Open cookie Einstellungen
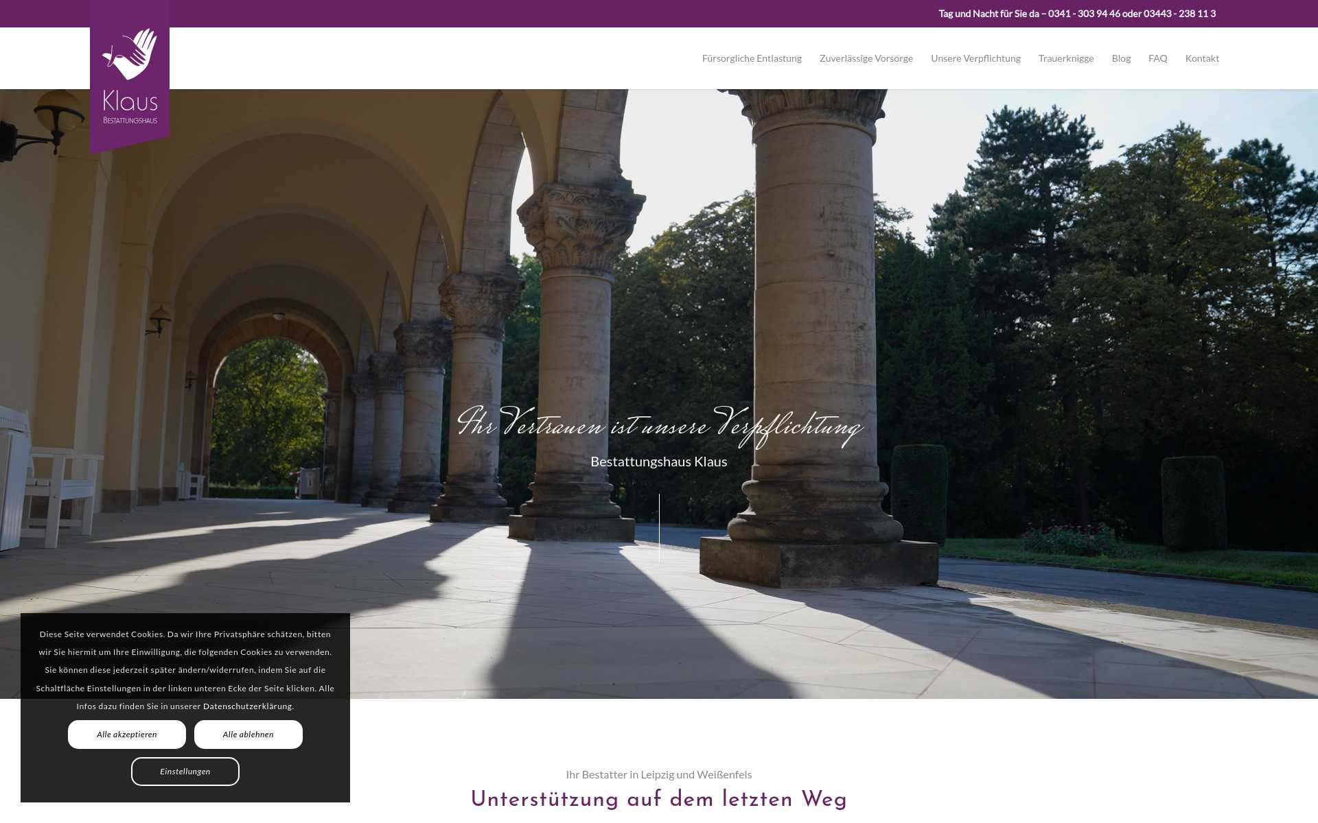This screenshot has width=1318, height=823. click(x=185, y=772)
